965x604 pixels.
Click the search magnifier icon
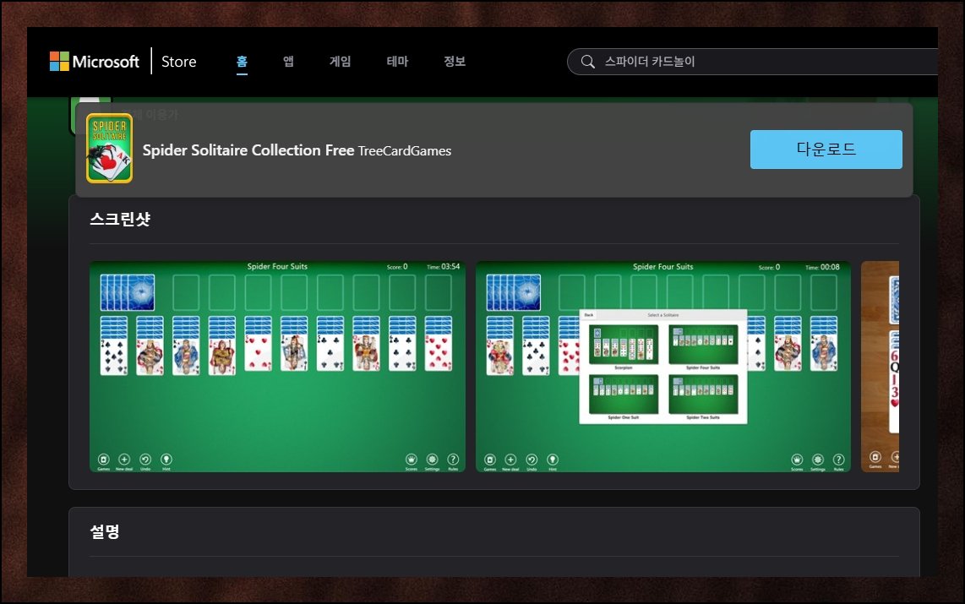click(x=588, y=62)
